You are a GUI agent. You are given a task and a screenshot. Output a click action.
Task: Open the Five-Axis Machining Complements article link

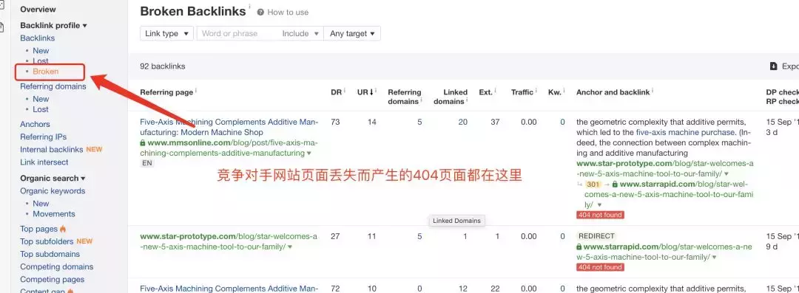tap(229, 127)
